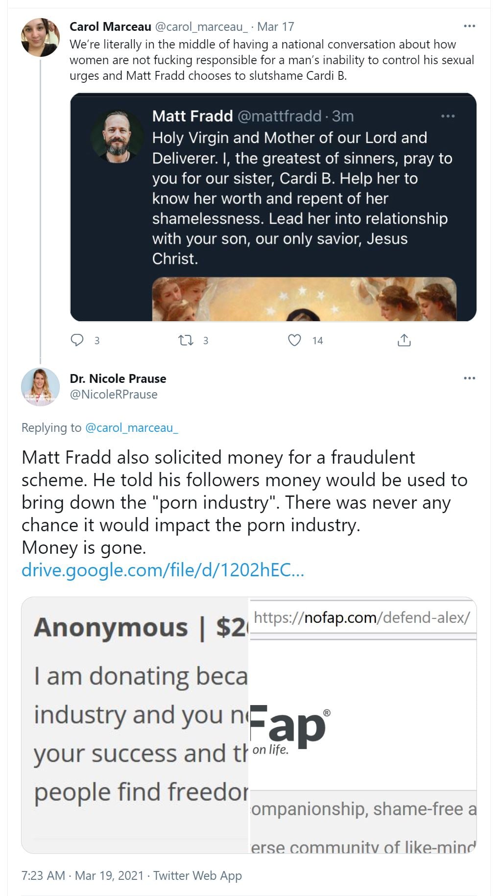
Task: Click the reply icon under Carol's tweet
Action: [77, 340]
